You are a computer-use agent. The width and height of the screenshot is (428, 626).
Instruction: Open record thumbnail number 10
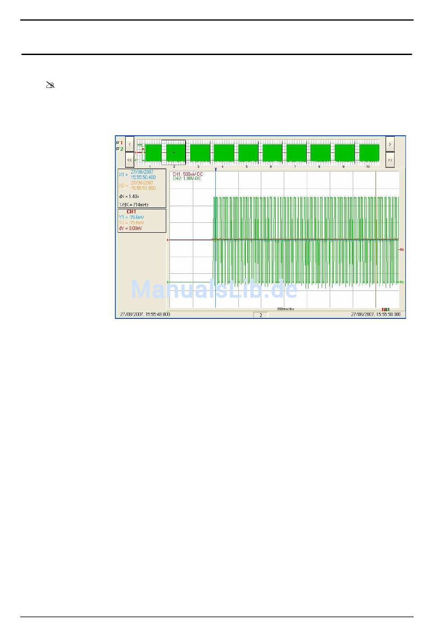[x=369, y=153]
